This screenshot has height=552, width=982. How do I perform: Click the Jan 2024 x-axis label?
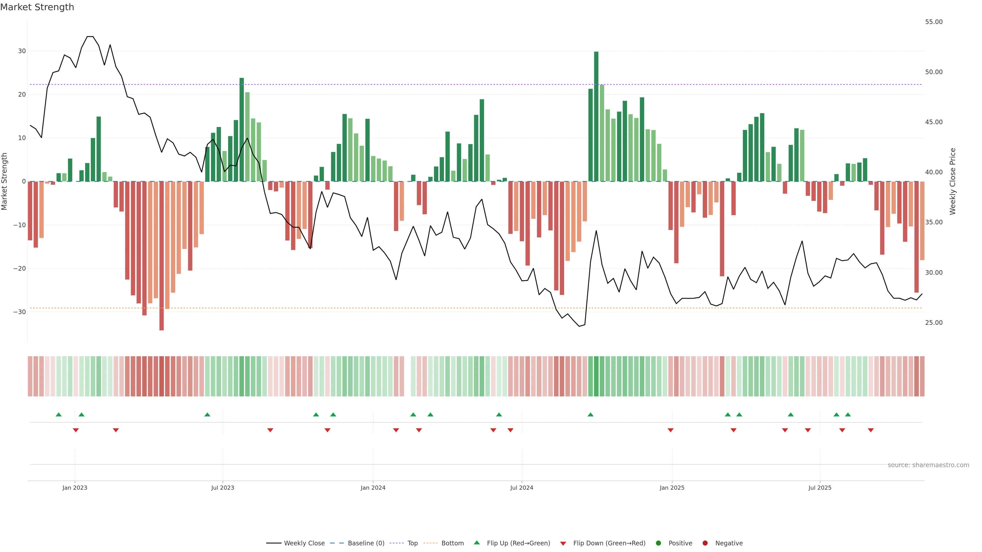[x=373, y=488]
